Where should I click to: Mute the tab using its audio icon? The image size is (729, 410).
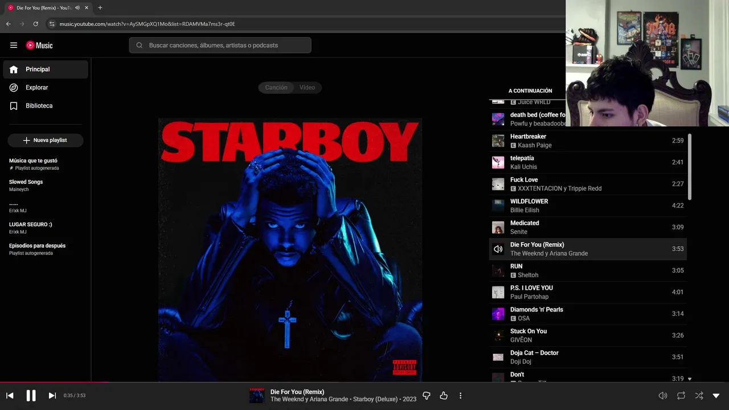tap(77, 8)
